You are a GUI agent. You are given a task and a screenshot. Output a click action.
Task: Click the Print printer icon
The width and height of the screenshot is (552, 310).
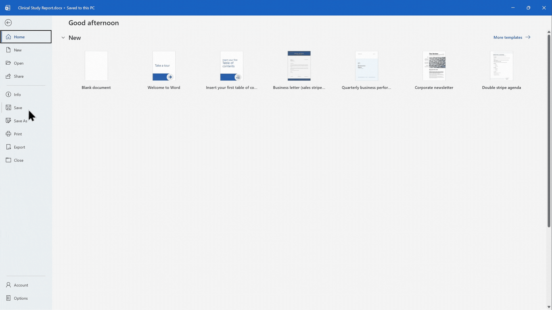pyautogui.click(x=9, y=134)
